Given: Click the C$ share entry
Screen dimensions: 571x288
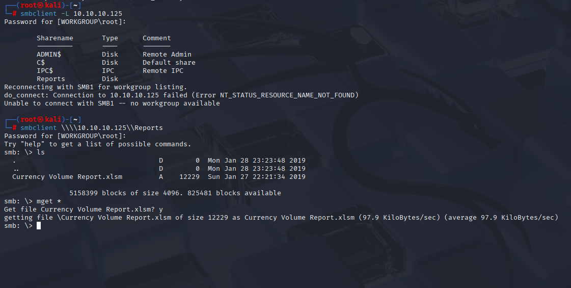Looking at the screenshot, I should tap(41, 62).
